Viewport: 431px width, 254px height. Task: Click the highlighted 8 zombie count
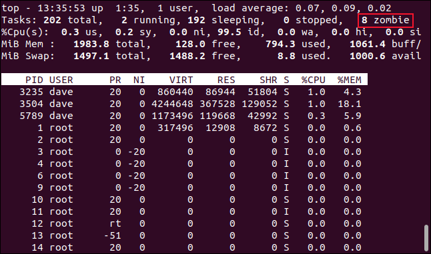click(386, 20)
